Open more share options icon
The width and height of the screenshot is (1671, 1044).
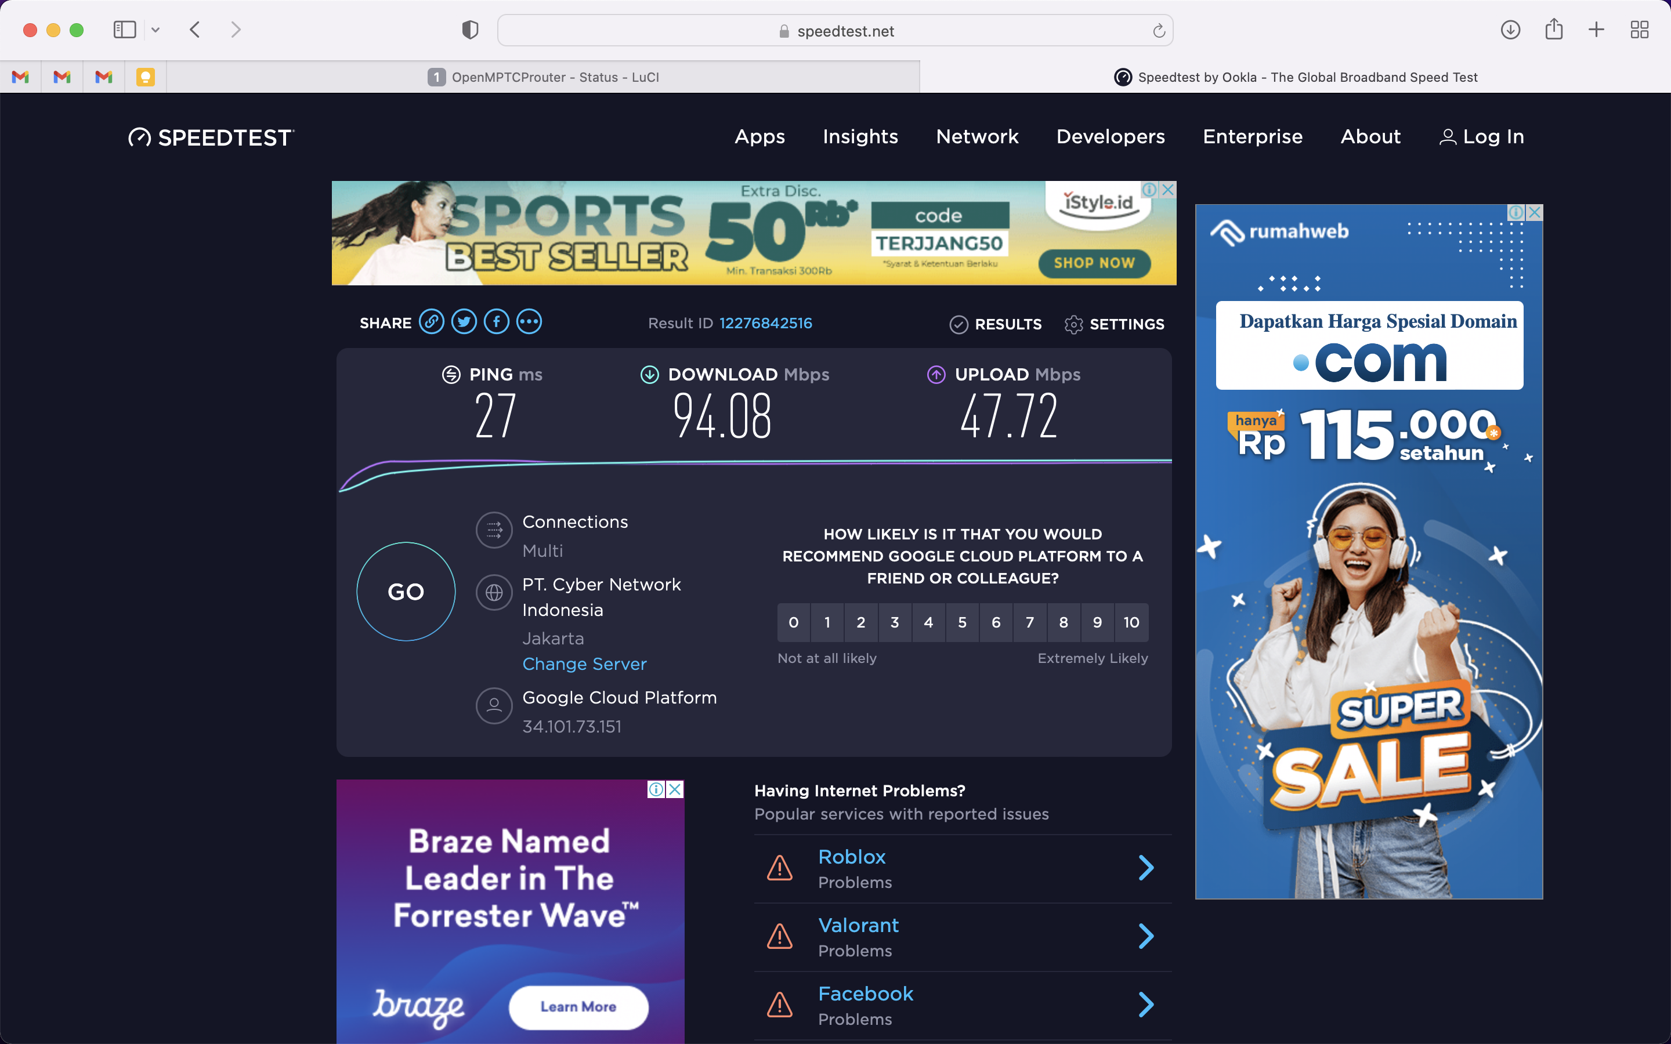tap(529, 322)
